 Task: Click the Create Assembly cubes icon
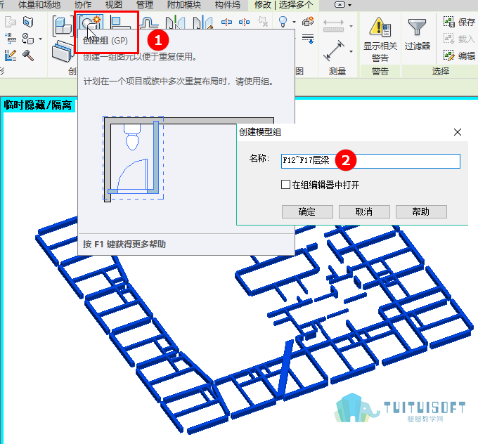point(63,25)
